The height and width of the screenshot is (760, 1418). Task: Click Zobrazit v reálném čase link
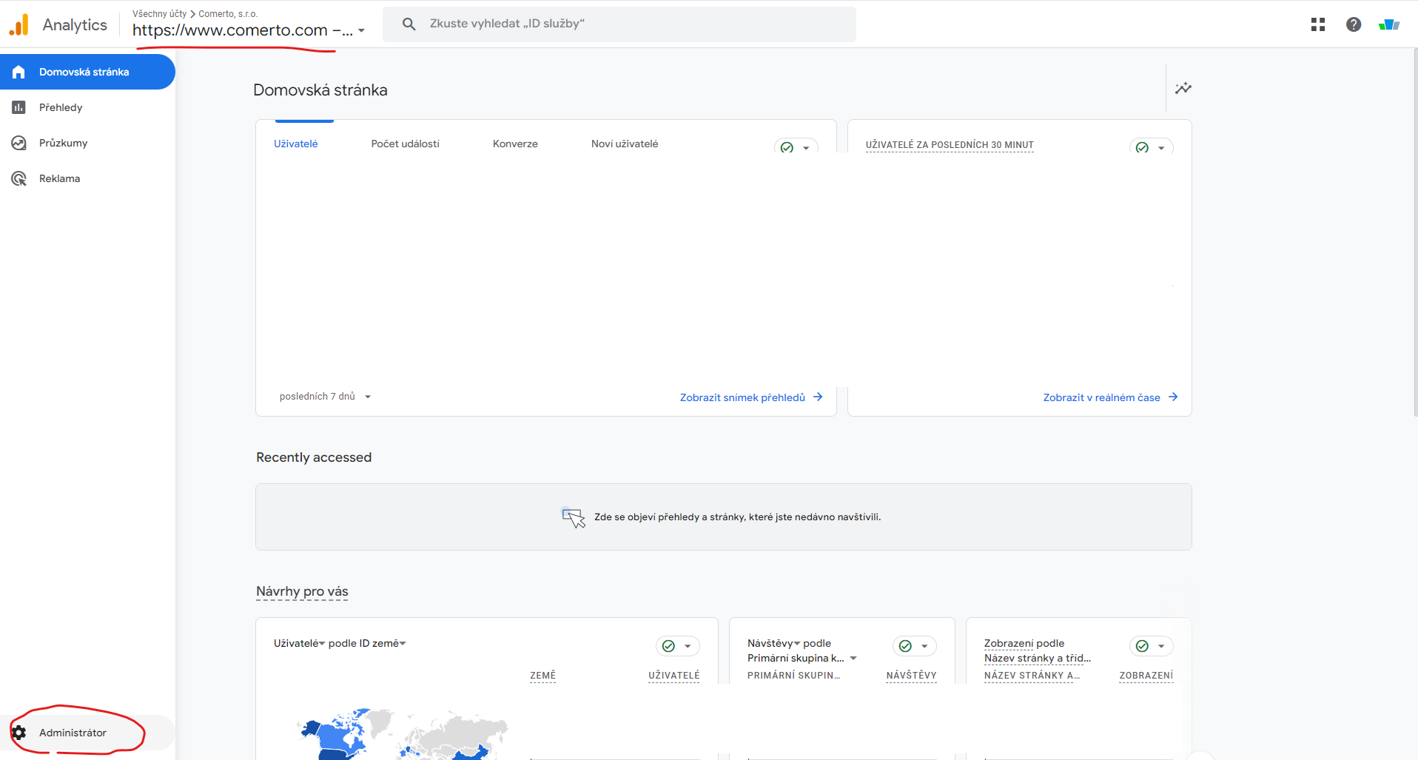coord(1109,397)
